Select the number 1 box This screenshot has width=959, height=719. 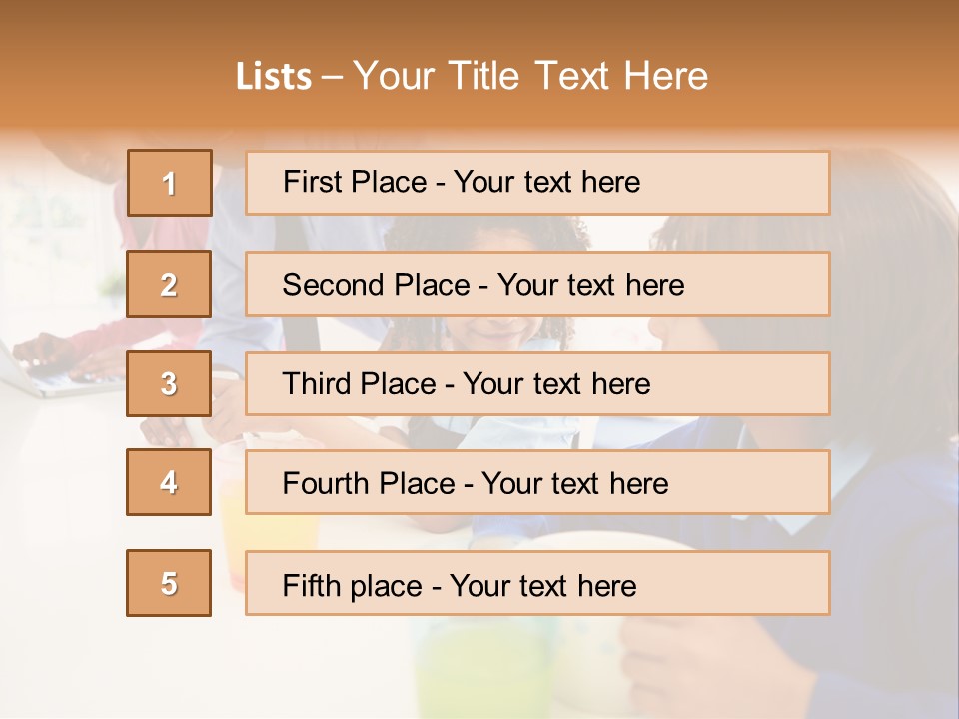tap(170, 183)
